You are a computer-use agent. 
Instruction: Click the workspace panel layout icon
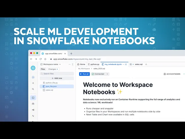[41, 64]
